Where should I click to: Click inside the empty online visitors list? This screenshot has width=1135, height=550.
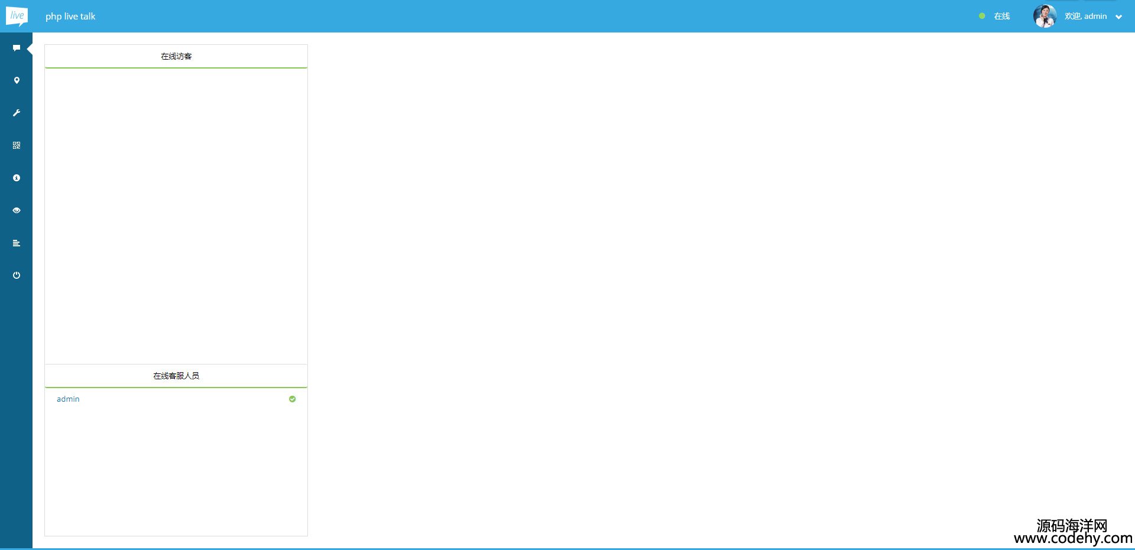176,216
